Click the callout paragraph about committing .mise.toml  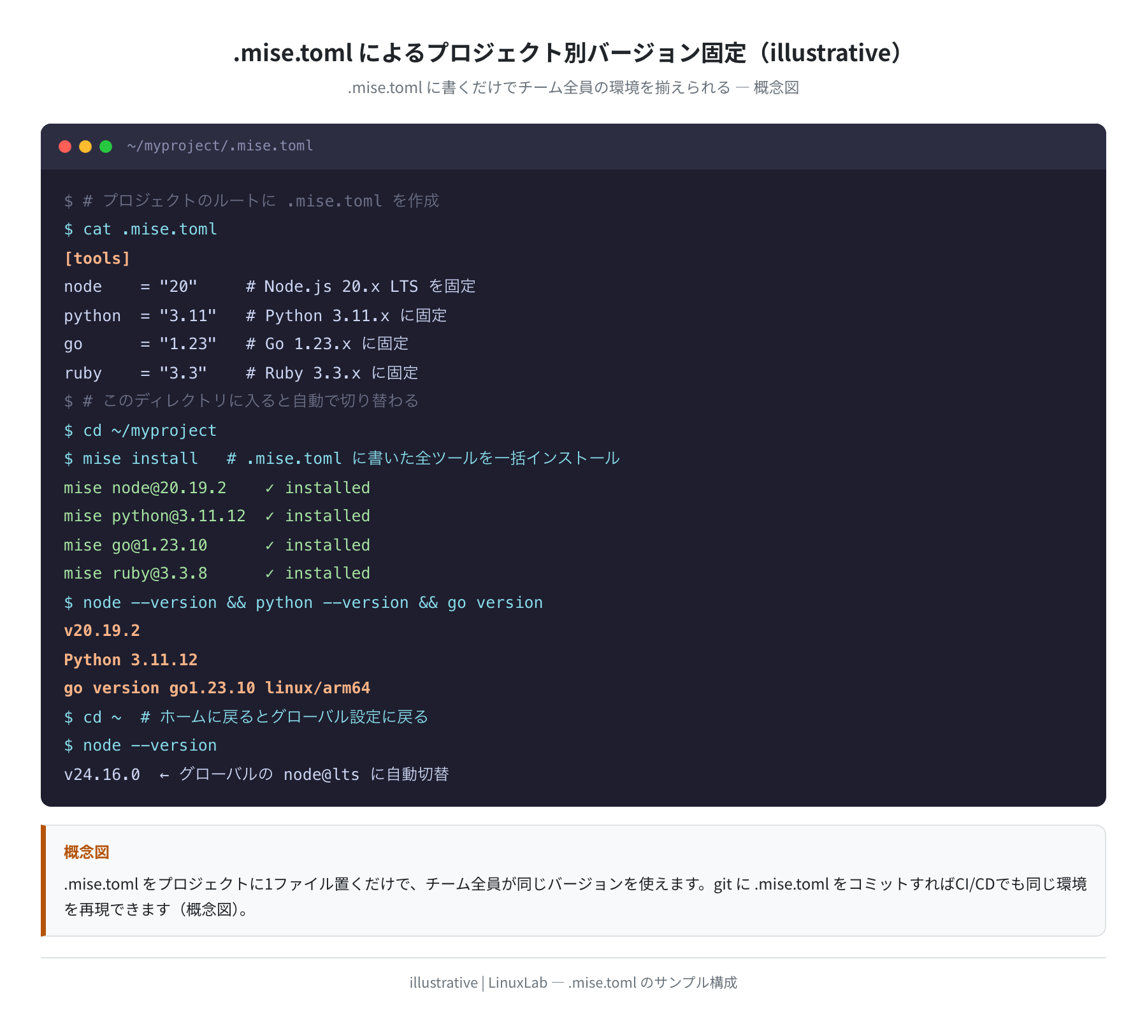click(x=575, y=897)
